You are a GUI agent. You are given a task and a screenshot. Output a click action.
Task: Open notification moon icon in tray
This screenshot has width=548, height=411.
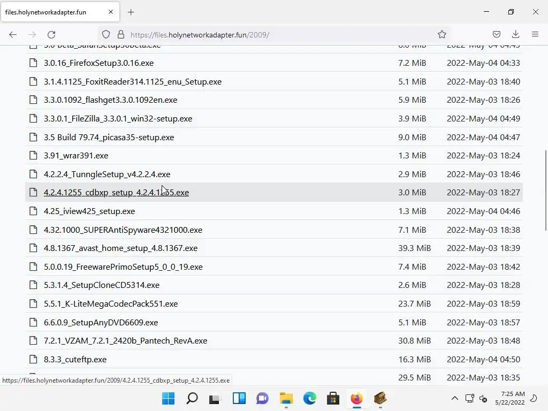(x=534, y=398)
